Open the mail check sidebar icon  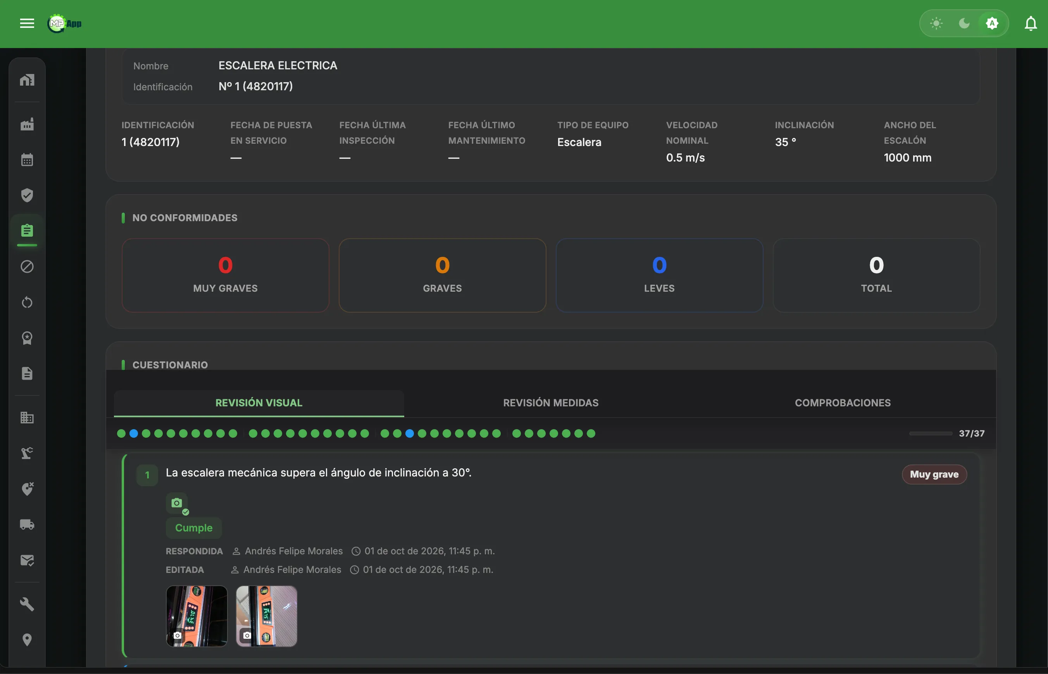27,560
